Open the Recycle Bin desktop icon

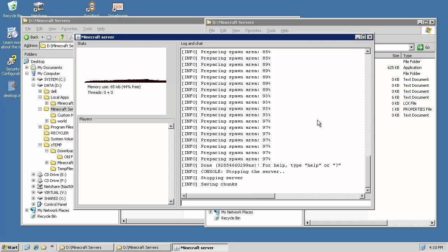click(12, 9)
